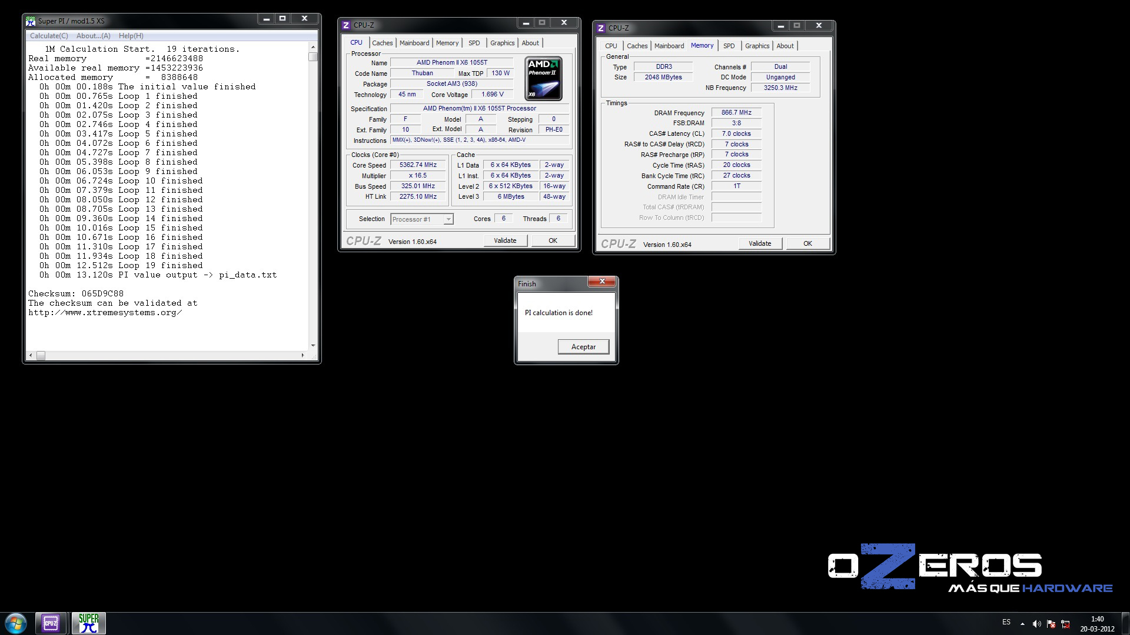This screenshot has height=635, width=1130.
Task: Click NB Frequency value 3250.3 MHz
Action: pos(780,88)
